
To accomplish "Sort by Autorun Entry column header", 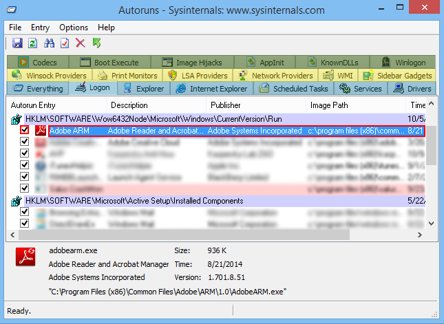I will (x=56, y=105).
